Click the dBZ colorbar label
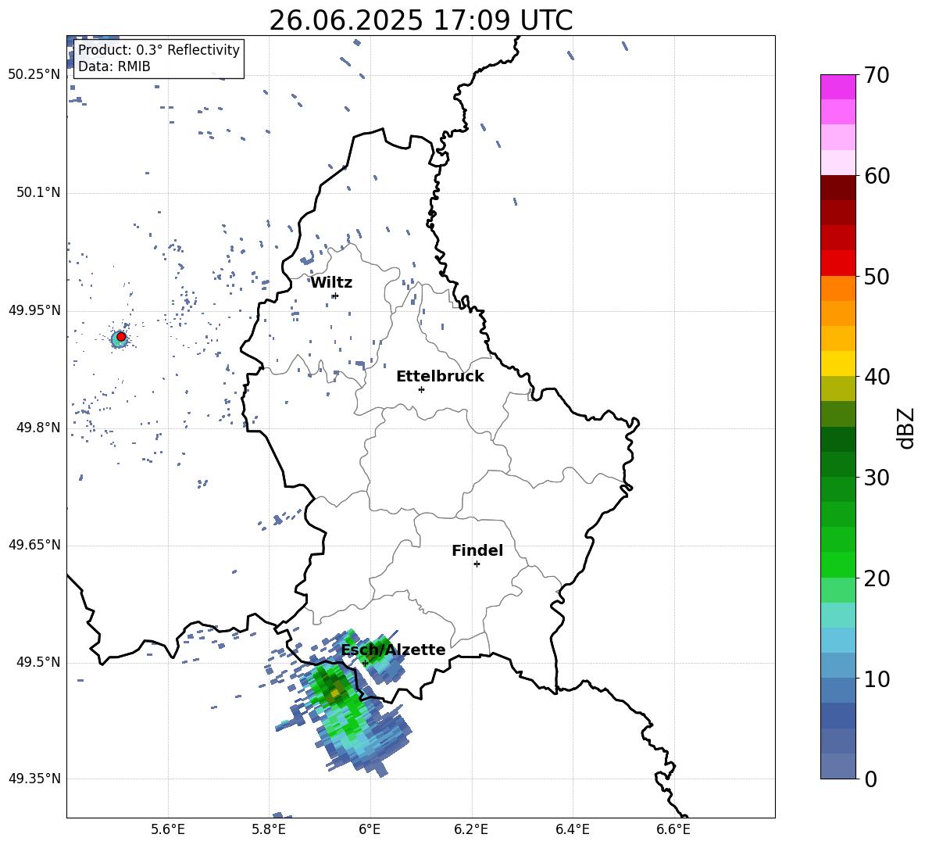This screenshot has height=845, width=925. 906,428
